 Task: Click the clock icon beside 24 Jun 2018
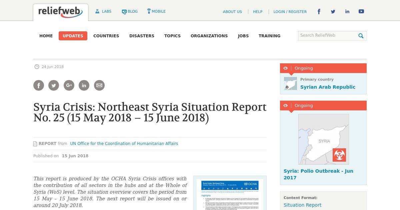pos(37,67)
